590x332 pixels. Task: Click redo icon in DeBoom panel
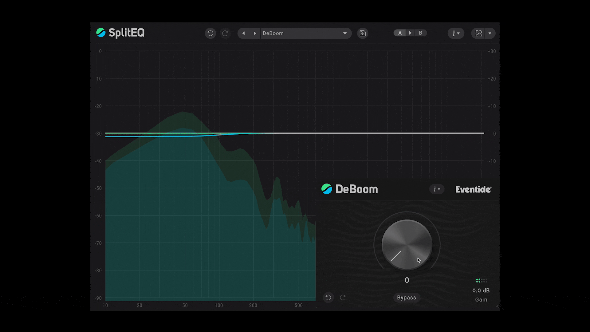point(343,297)
